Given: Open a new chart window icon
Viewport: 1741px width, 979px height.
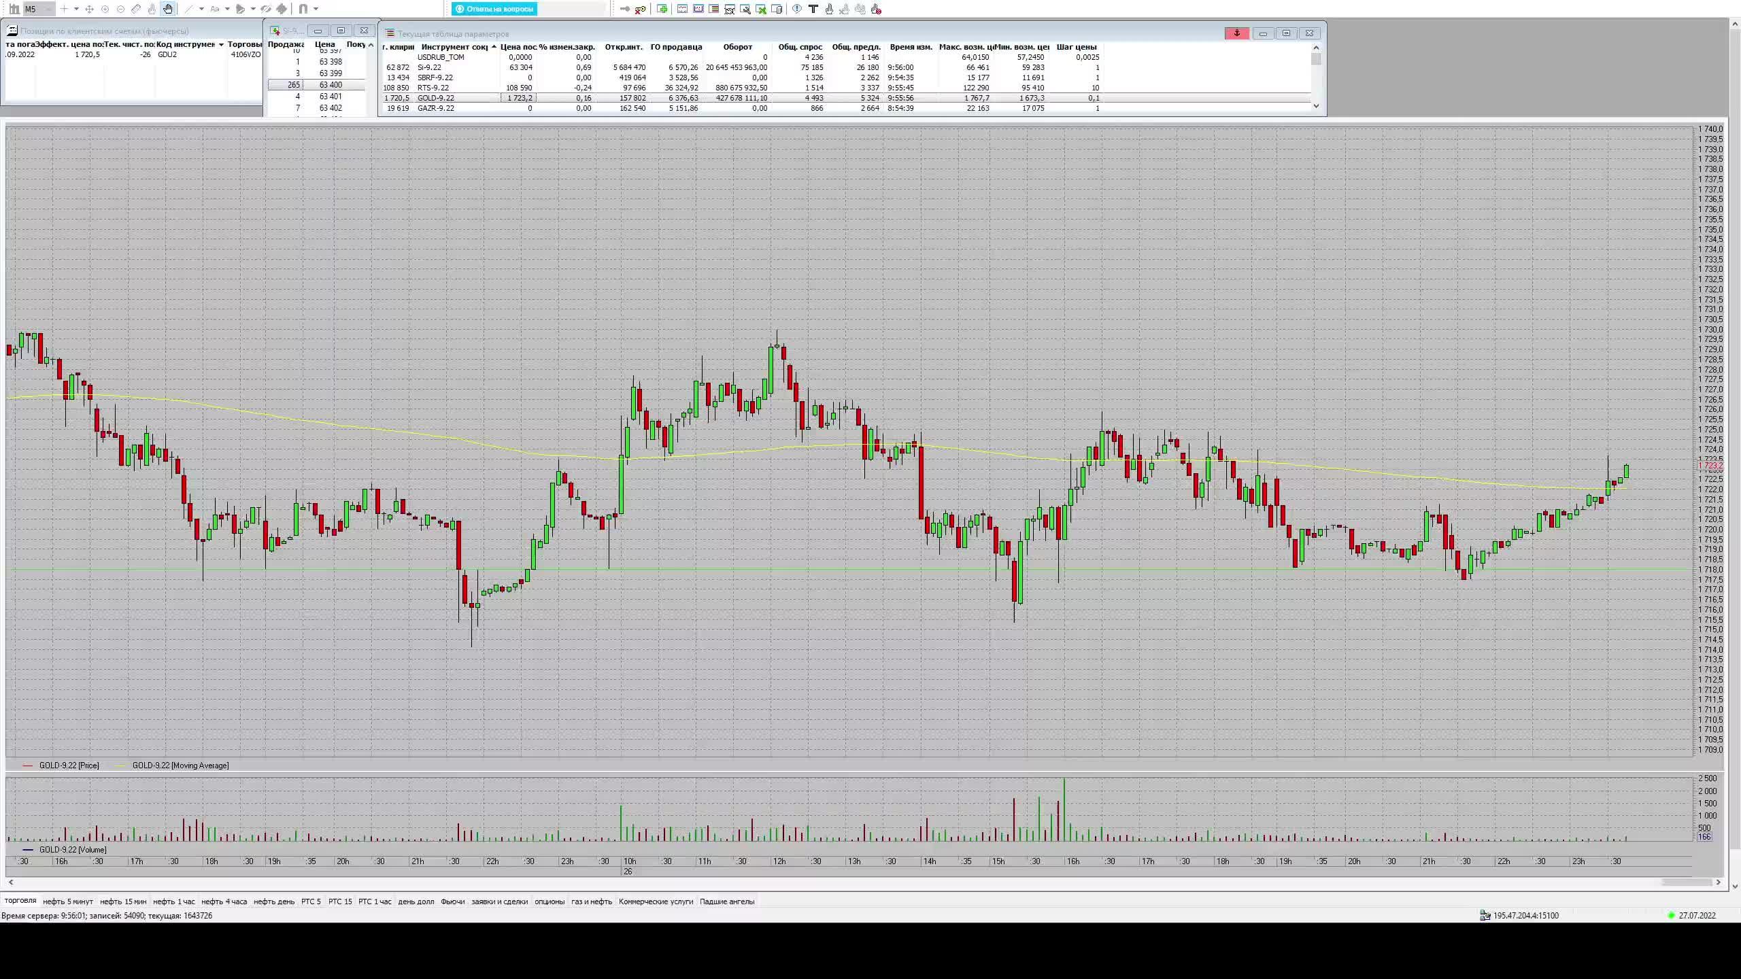Looking at the screenshot, I should point(682,9).
